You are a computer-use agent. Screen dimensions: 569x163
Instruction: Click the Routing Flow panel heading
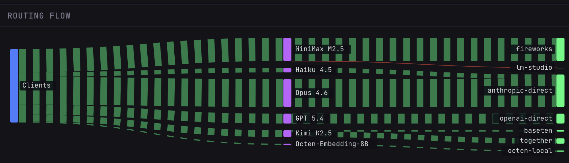click(39, 16)
